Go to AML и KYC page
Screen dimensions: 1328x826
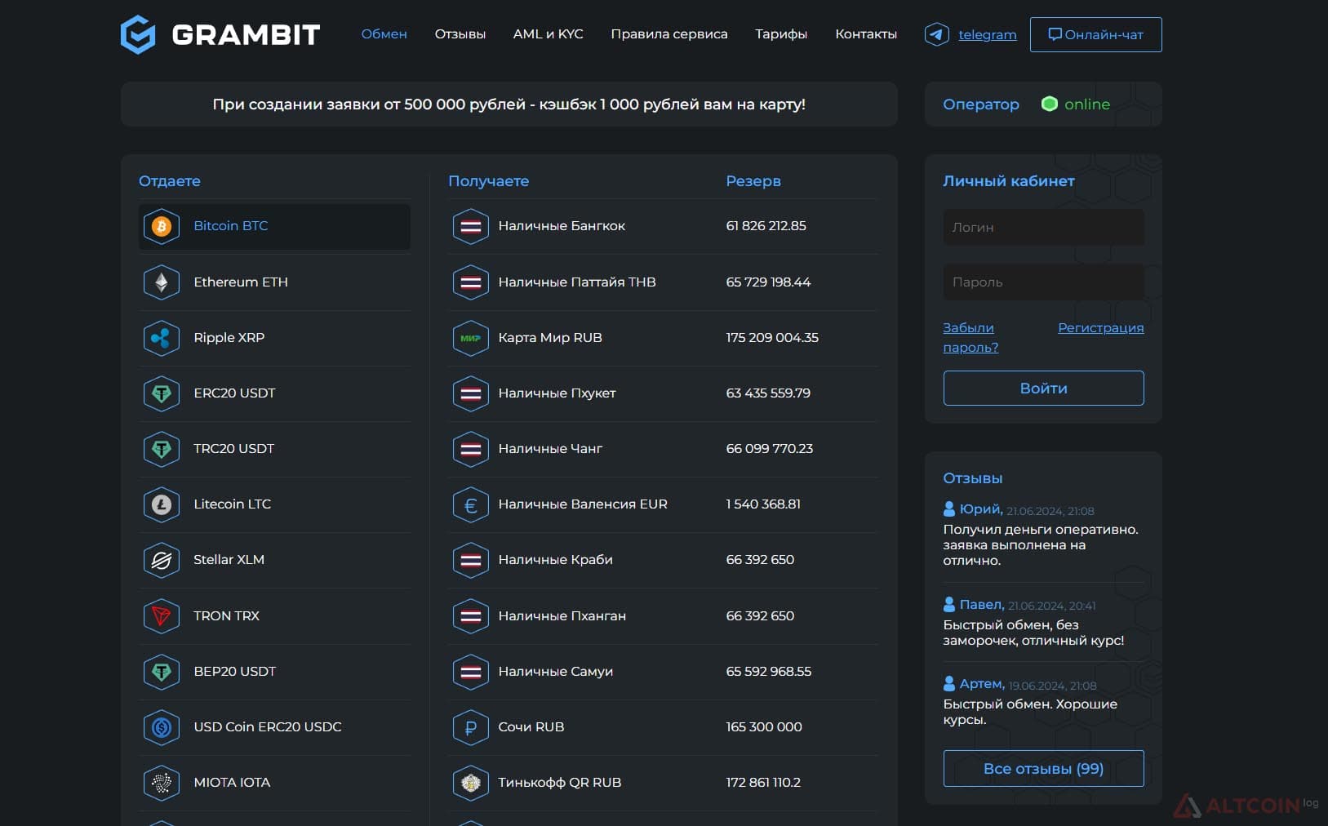click(x=549, y=33)
